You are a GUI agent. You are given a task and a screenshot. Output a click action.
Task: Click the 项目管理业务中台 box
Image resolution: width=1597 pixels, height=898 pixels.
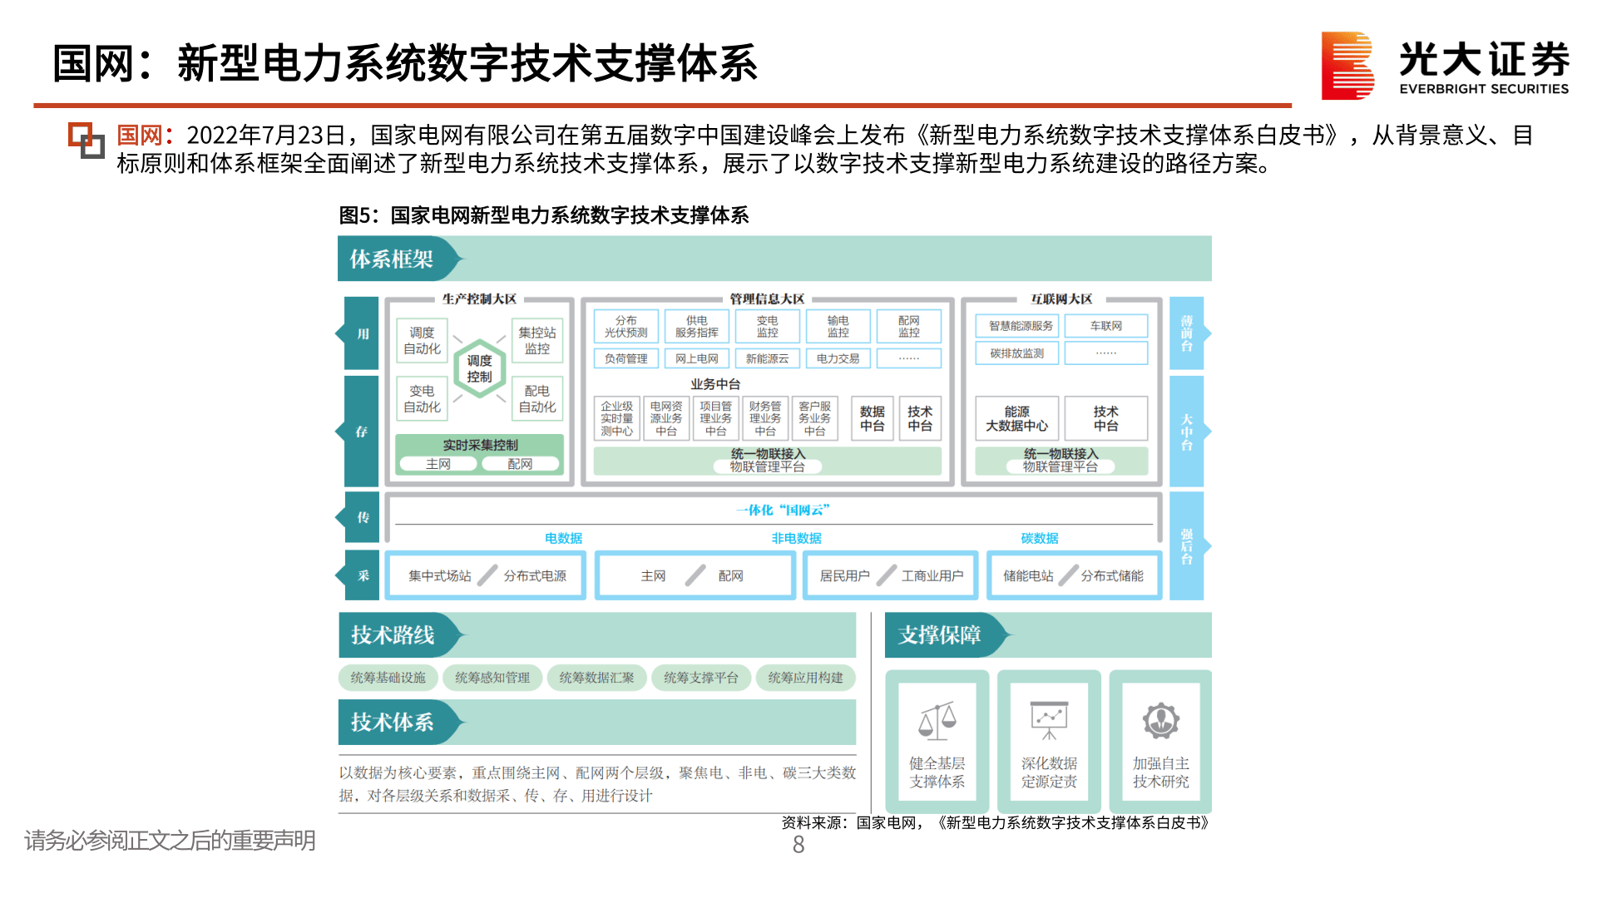[x=715, y=418]
